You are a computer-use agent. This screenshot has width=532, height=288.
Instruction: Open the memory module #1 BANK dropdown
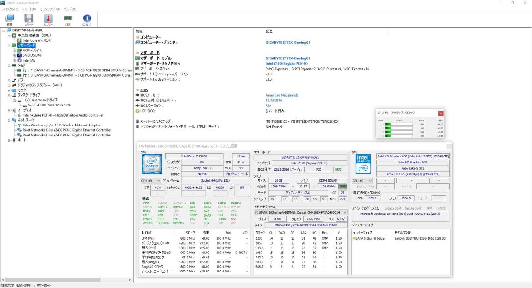pos(301,212)
